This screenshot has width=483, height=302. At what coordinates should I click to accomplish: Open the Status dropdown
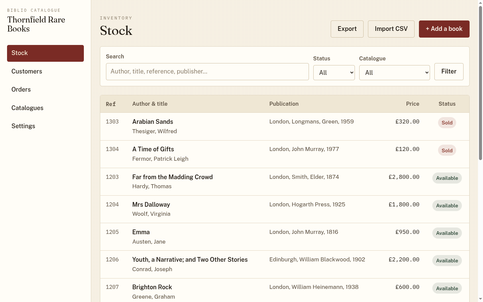coord(334,73)
